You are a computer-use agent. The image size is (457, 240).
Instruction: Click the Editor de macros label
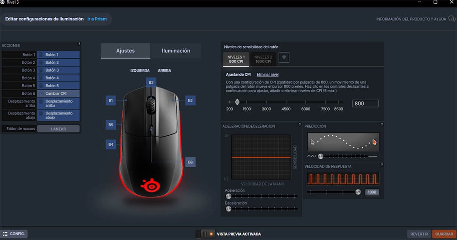[21, 129]
